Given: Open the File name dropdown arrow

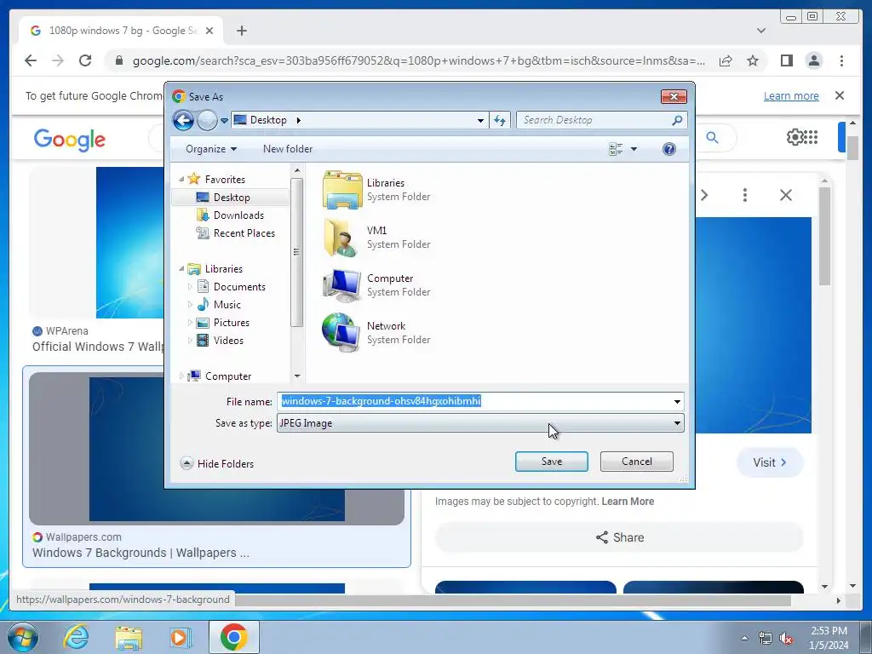Looking at the screenshot, I should click(x=677, y=402).
